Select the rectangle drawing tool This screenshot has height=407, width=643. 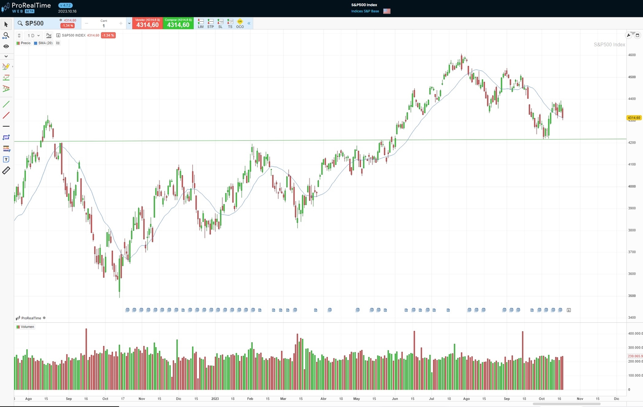(x=6, y=137)
